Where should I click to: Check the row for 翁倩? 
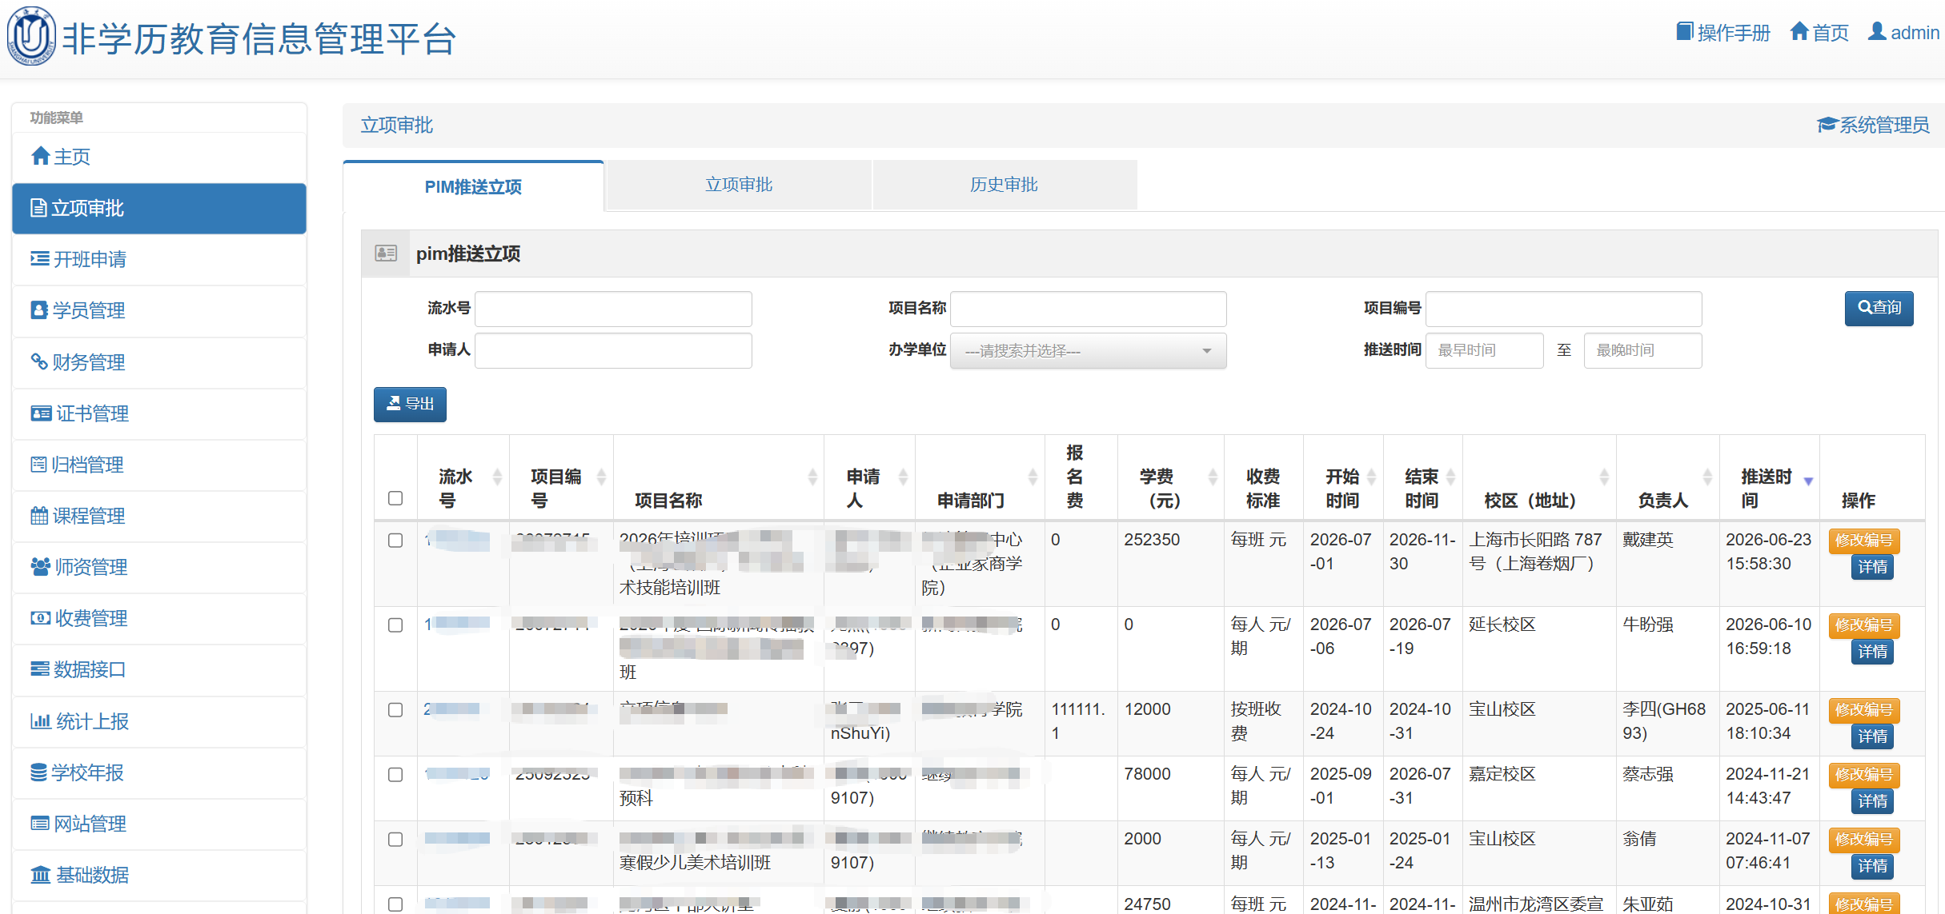point(395,840)
